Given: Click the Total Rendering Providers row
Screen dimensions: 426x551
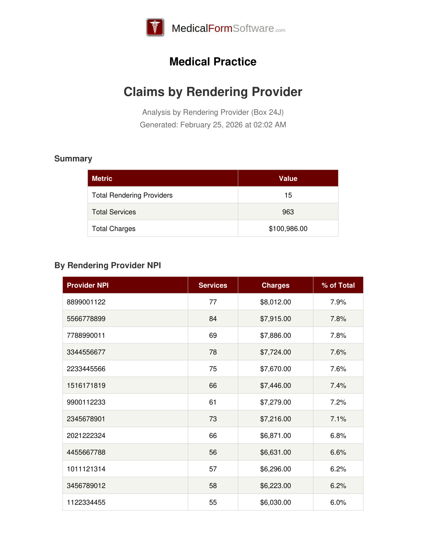Looking at the screenshot, I should 132,195.
